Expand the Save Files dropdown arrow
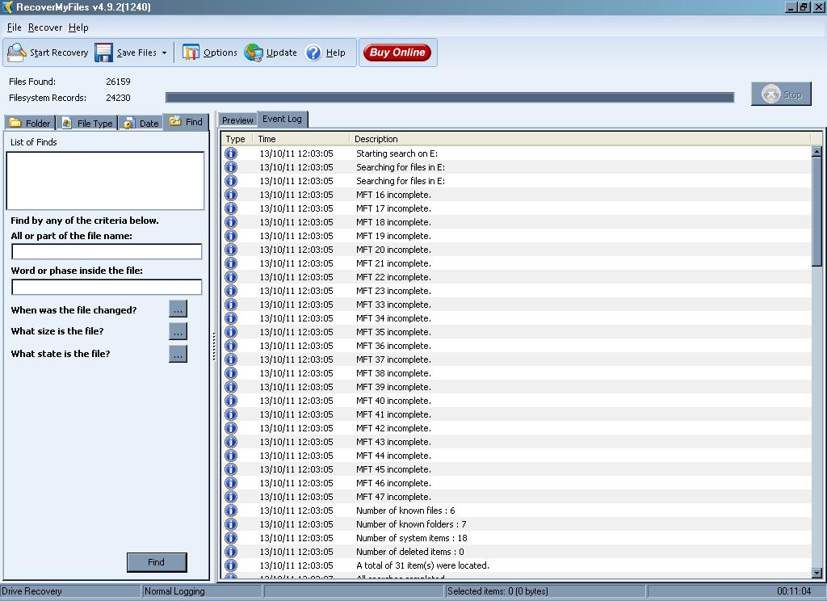This screenshot has width=827, height=601. pyautogui.click(x=164, y=53)
